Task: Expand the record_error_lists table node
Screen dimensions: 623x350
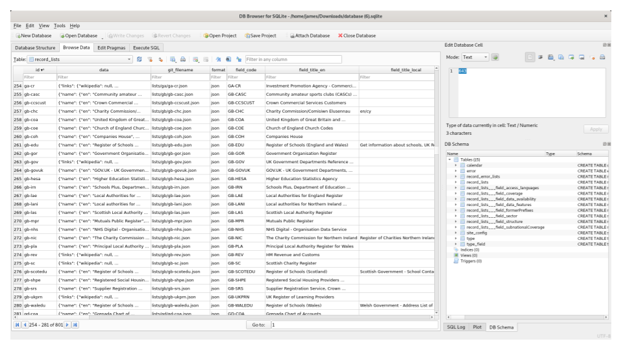Action: point(456,176)
